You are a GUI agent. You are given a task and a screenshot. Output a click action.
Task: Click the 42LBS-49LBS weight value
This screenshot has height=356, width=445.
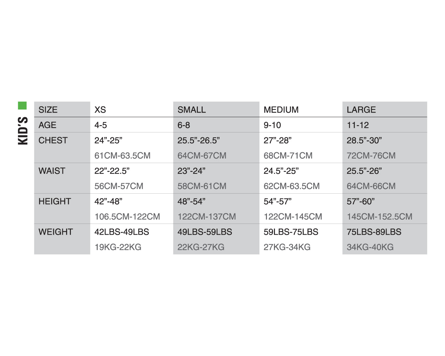122,232
